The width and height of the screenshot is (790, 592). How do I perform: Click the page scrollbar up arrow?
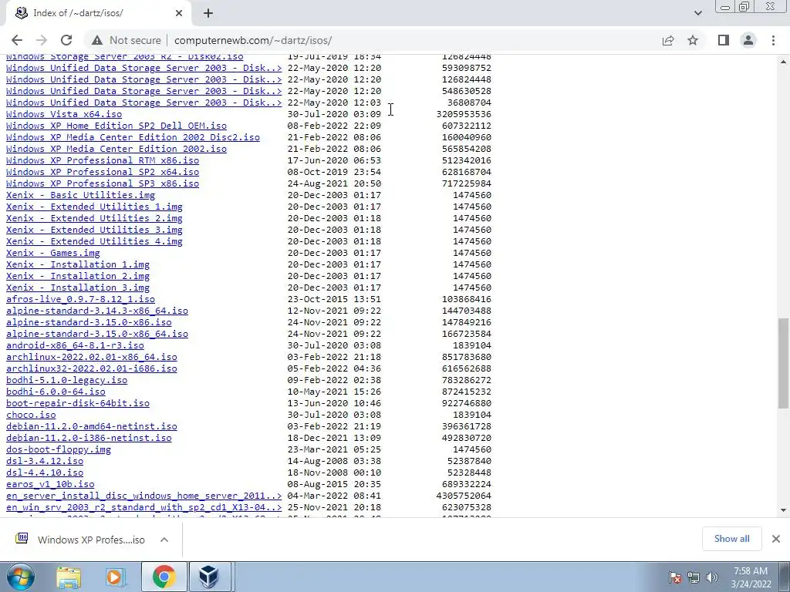pos(784,62)
